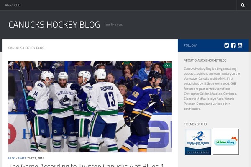Open the TGATT category link
The width and height of the screenshot is (251, 167).
pos(22,158)
